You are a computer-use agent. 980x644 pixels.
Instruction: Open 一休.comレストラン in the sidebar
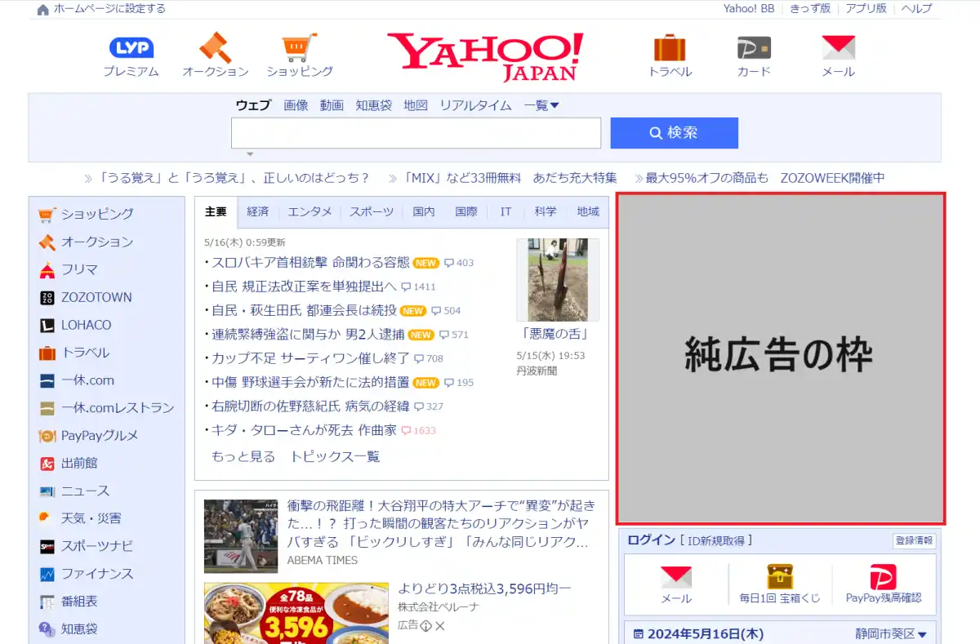click(118, 408)
